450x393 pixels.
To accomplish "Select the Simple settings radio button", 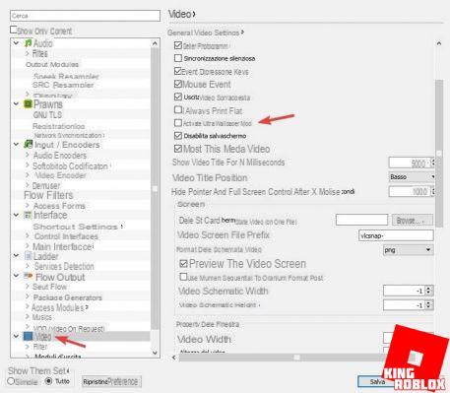I will 11,381.
